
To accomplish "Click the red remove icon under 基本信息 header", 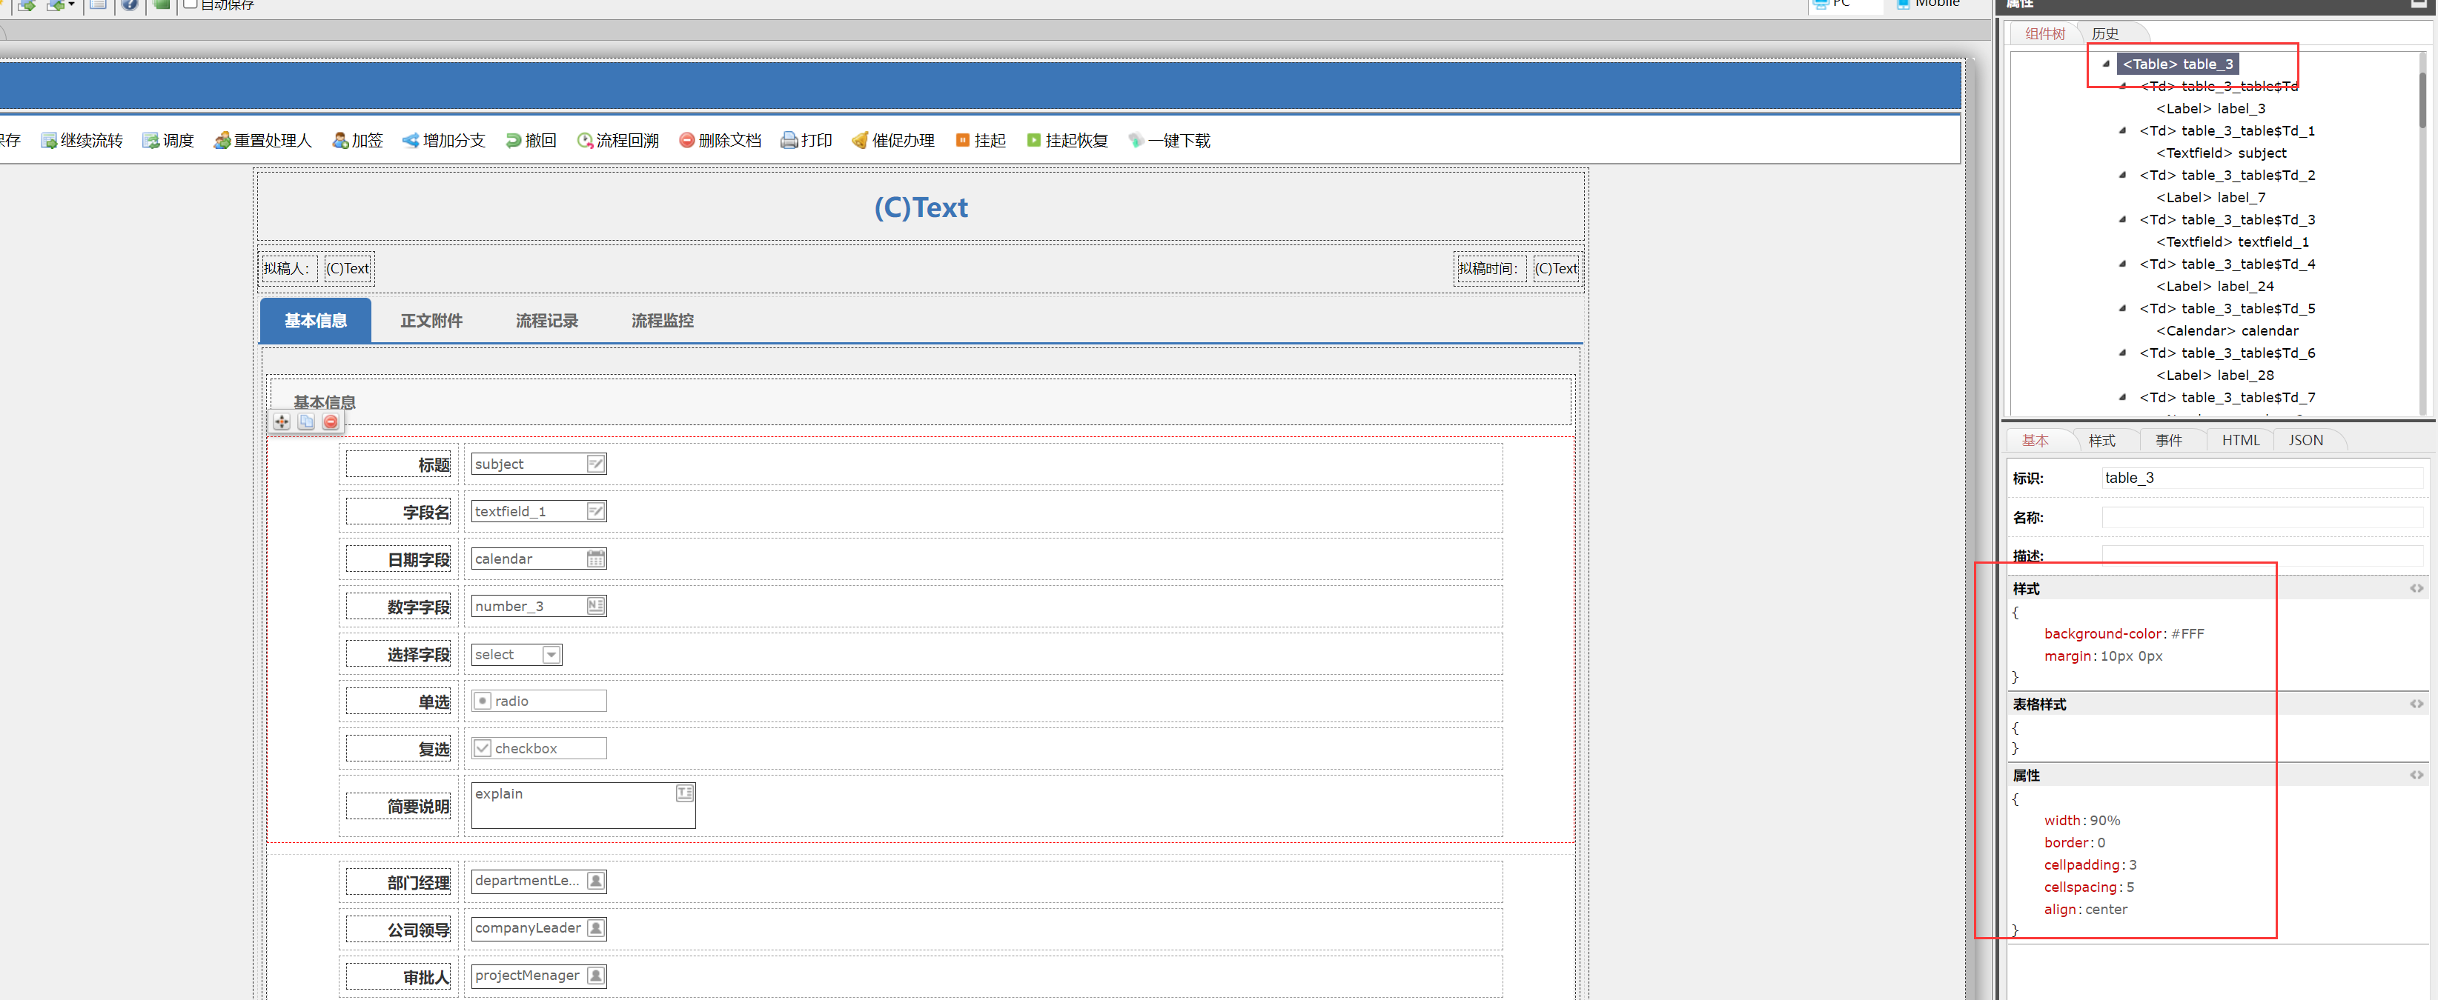I will [x=331, y=422].
